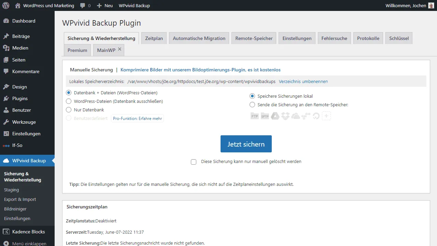437x246 pixels.
Task: Click the local path '/var/www/vhosts/j0e.org/...' text
Action: pyautogui.click(x=201, y=82)
